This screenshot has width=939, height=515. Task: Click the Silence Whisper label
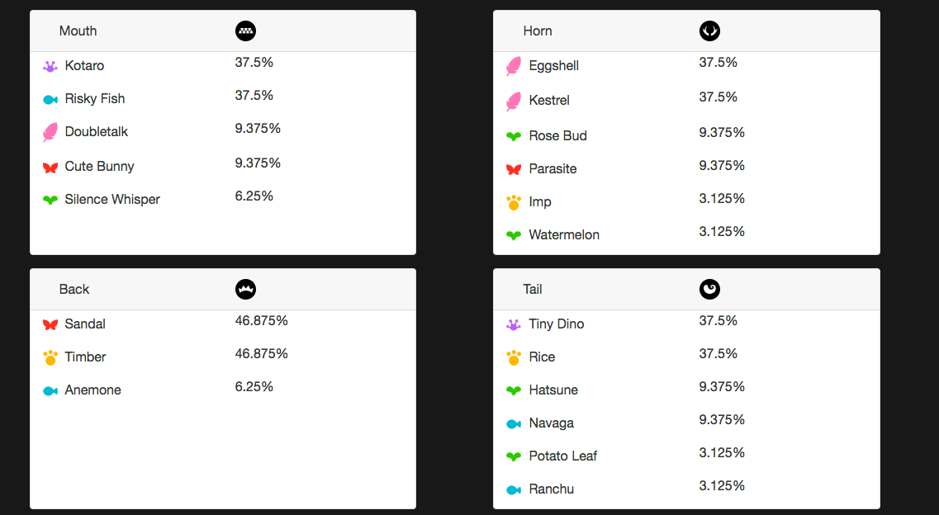tap(112, 200)
